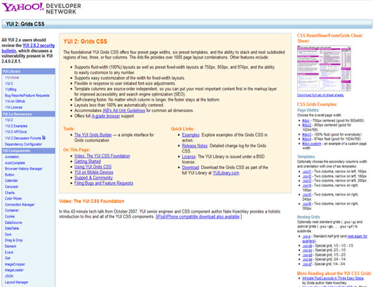
Task: Open the CSS cheat sheet thumbnail image
Action: coord(324,68)
